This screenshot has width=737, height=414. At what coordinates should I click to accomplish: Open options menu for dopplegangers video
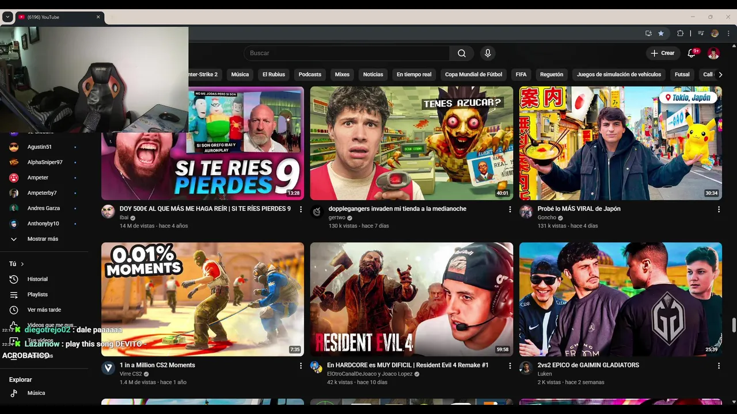coord(510,209)
